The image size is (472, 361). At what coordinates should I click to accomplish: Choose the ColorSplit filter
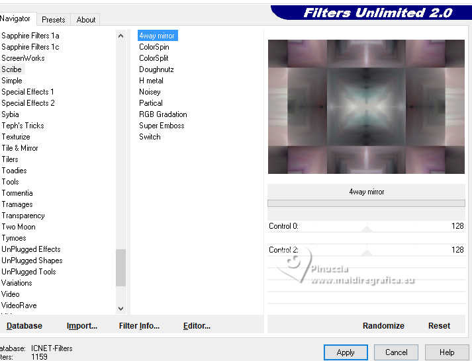point(154,58)
